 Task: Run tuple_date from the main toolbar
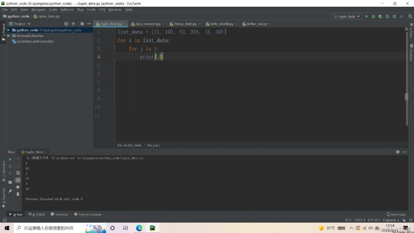point(366,17)
